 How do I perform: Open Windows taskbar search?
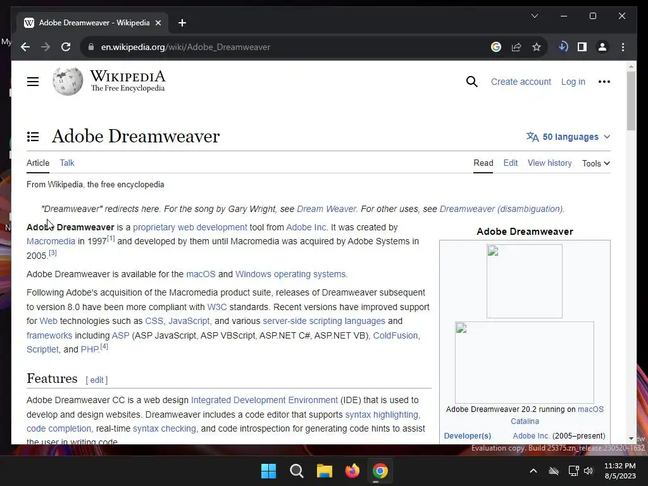[x=297, y=471]
